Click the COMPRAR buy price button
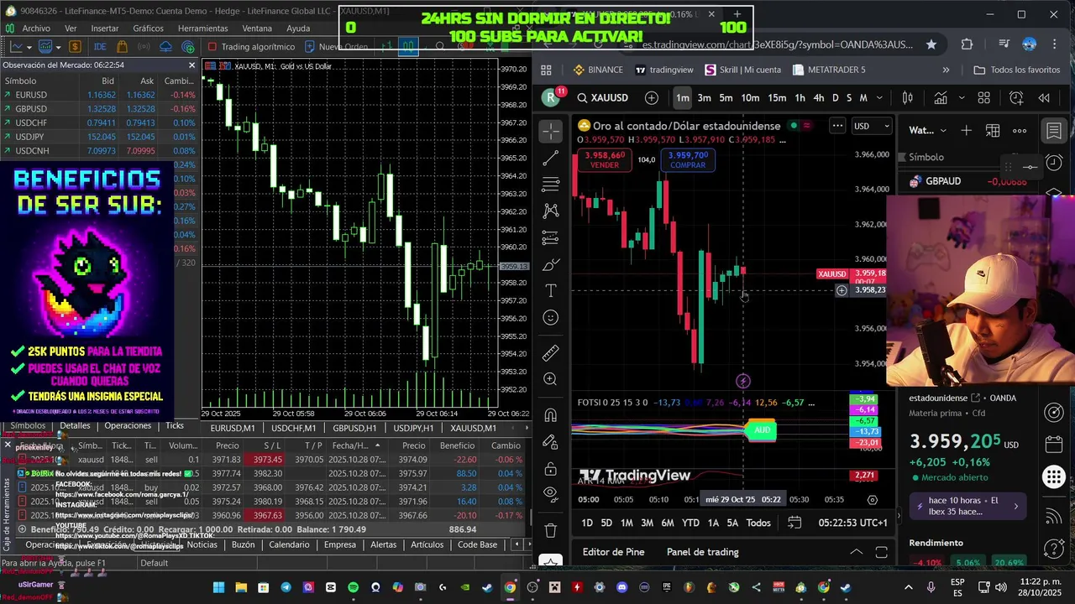Screen dimensions: 1075x604 point(688,160)
